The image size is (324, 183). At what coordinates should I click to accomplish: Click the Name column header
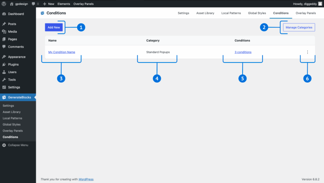(52, 41)
